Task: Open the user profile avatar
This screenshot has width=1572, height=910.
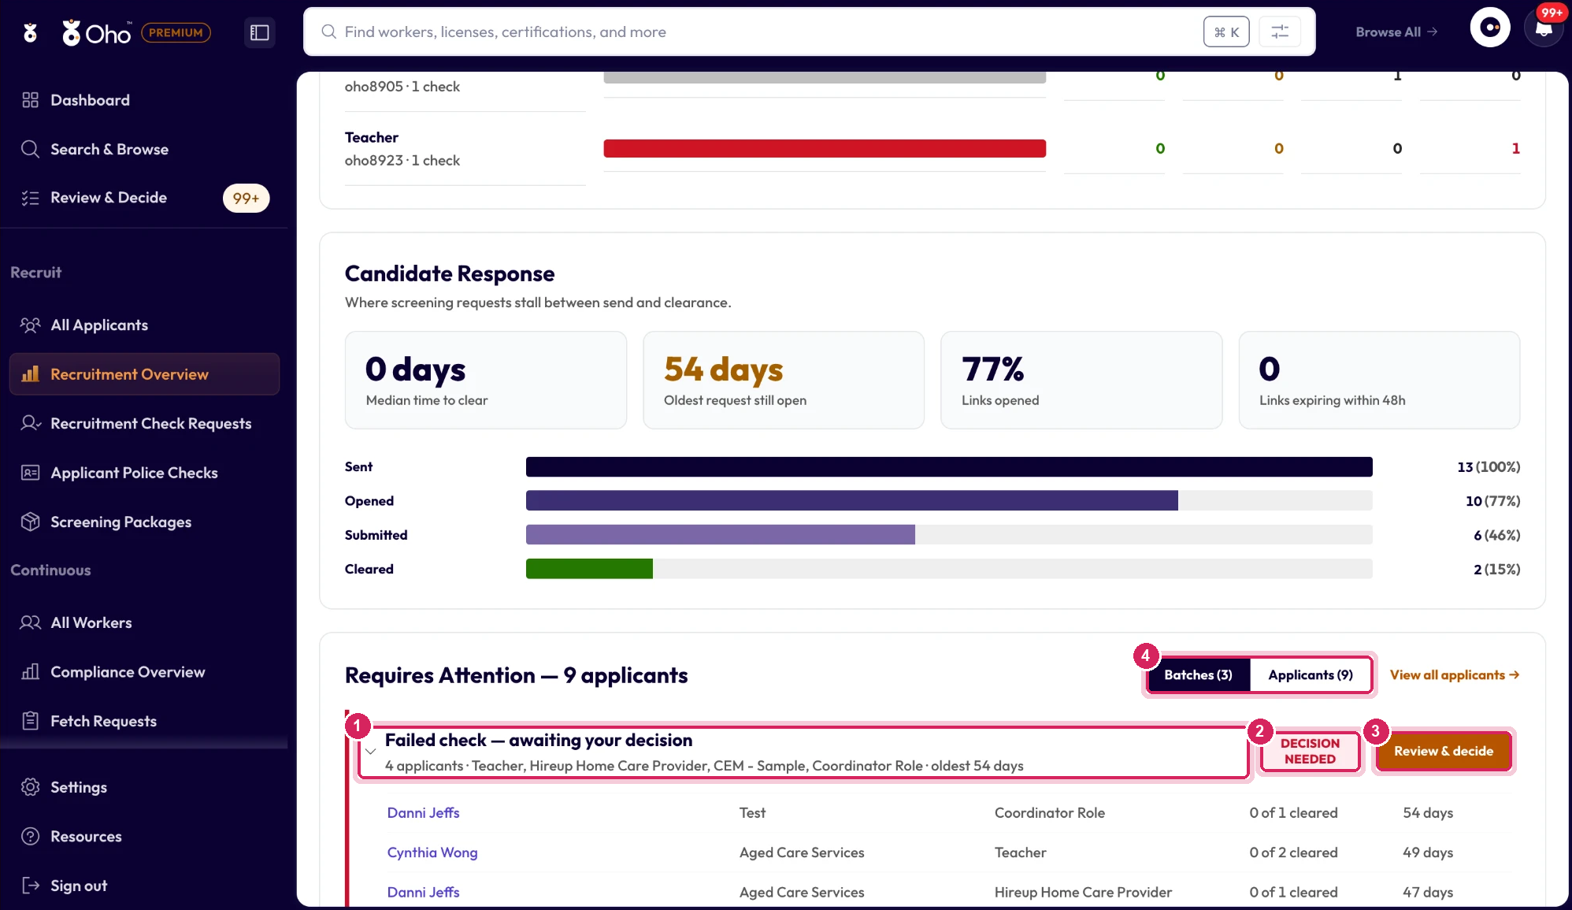Action: [x=1490, y=28]
